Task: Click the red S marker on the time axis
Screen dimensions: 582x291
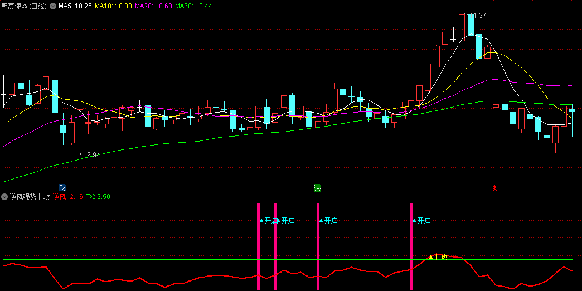Action: pos(495,188)
